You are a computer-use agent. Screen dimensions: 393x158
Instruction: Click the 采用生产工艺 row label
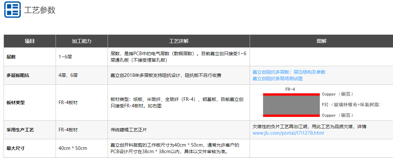[20, 130]
